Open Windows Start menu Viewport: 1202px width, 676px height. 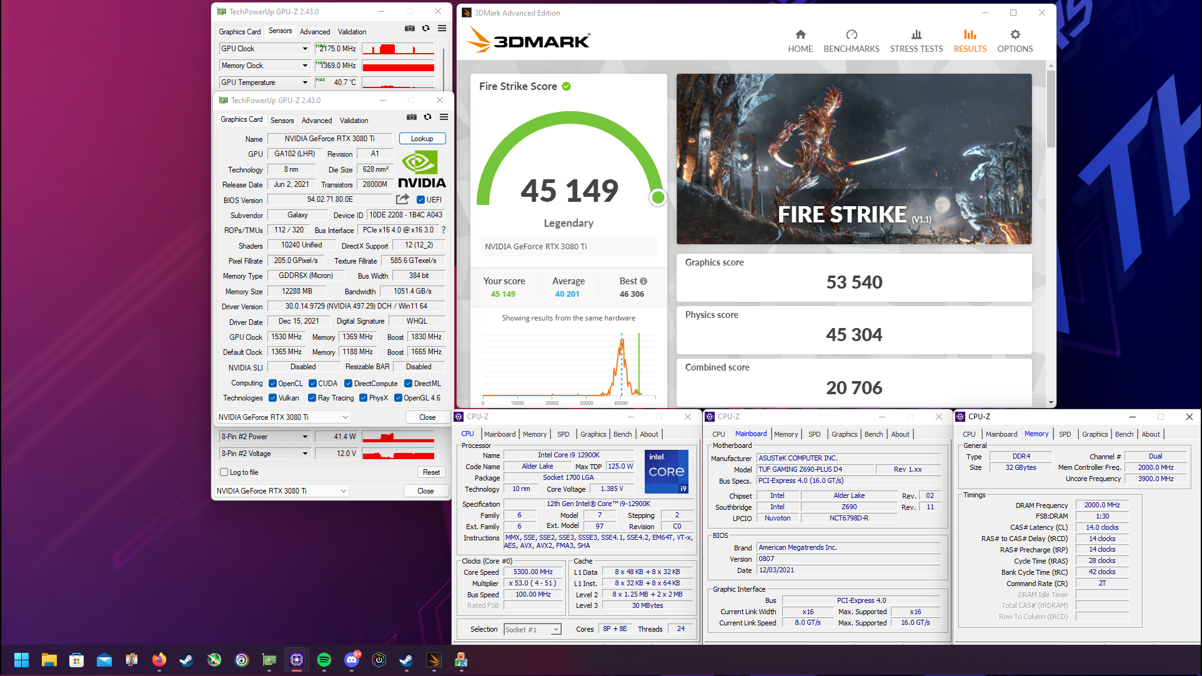[21, 660]
